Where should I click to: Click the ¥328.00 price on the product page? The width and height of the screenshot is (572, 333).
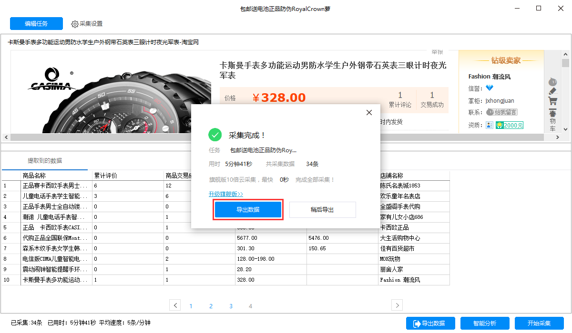pyautogui.click(x=279, y=98)
